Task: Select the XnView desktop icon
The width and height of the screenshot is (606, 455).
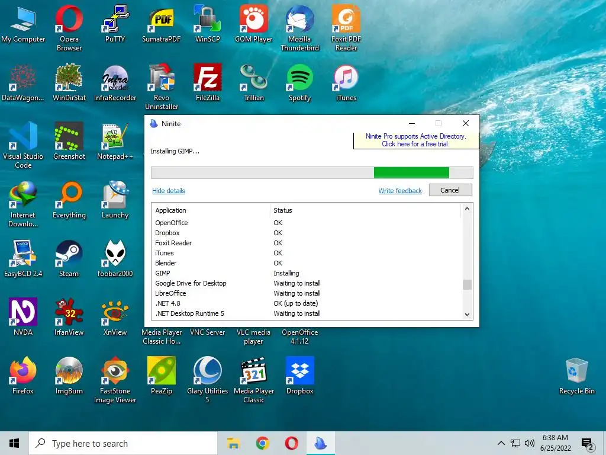Action: 115,318
